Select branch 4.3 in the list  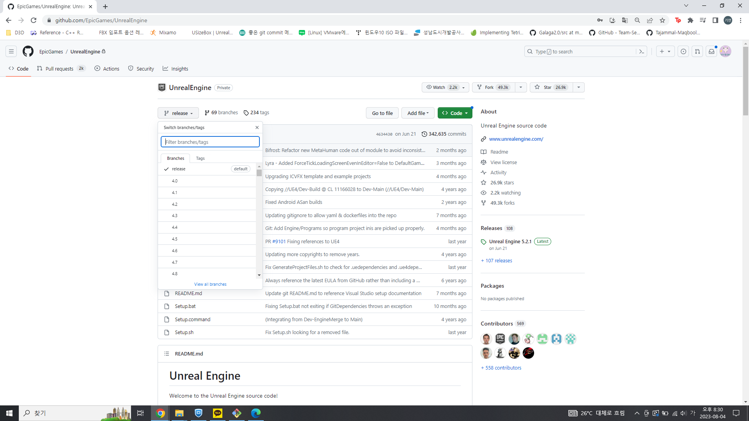pos(207,216)
